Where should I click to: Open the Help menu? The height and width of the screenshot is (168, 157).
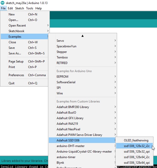(38, 8)
